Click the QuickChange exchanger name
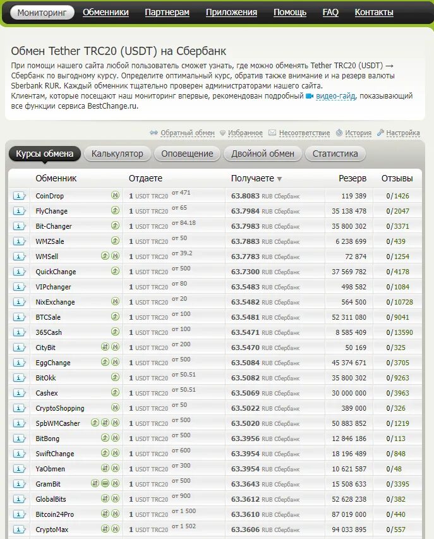The width and height of the screenshot is (434, 539). point(56,272)
